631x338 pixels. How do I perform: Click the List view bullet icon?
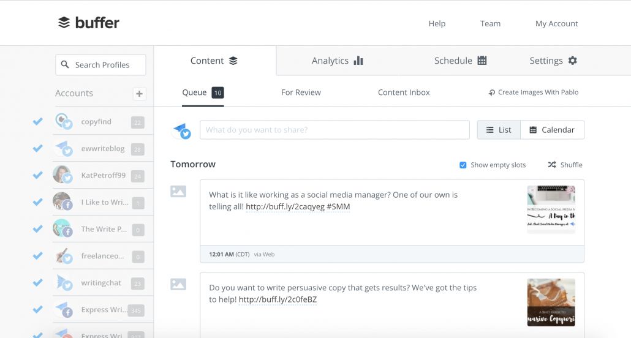tap(489, 130)
